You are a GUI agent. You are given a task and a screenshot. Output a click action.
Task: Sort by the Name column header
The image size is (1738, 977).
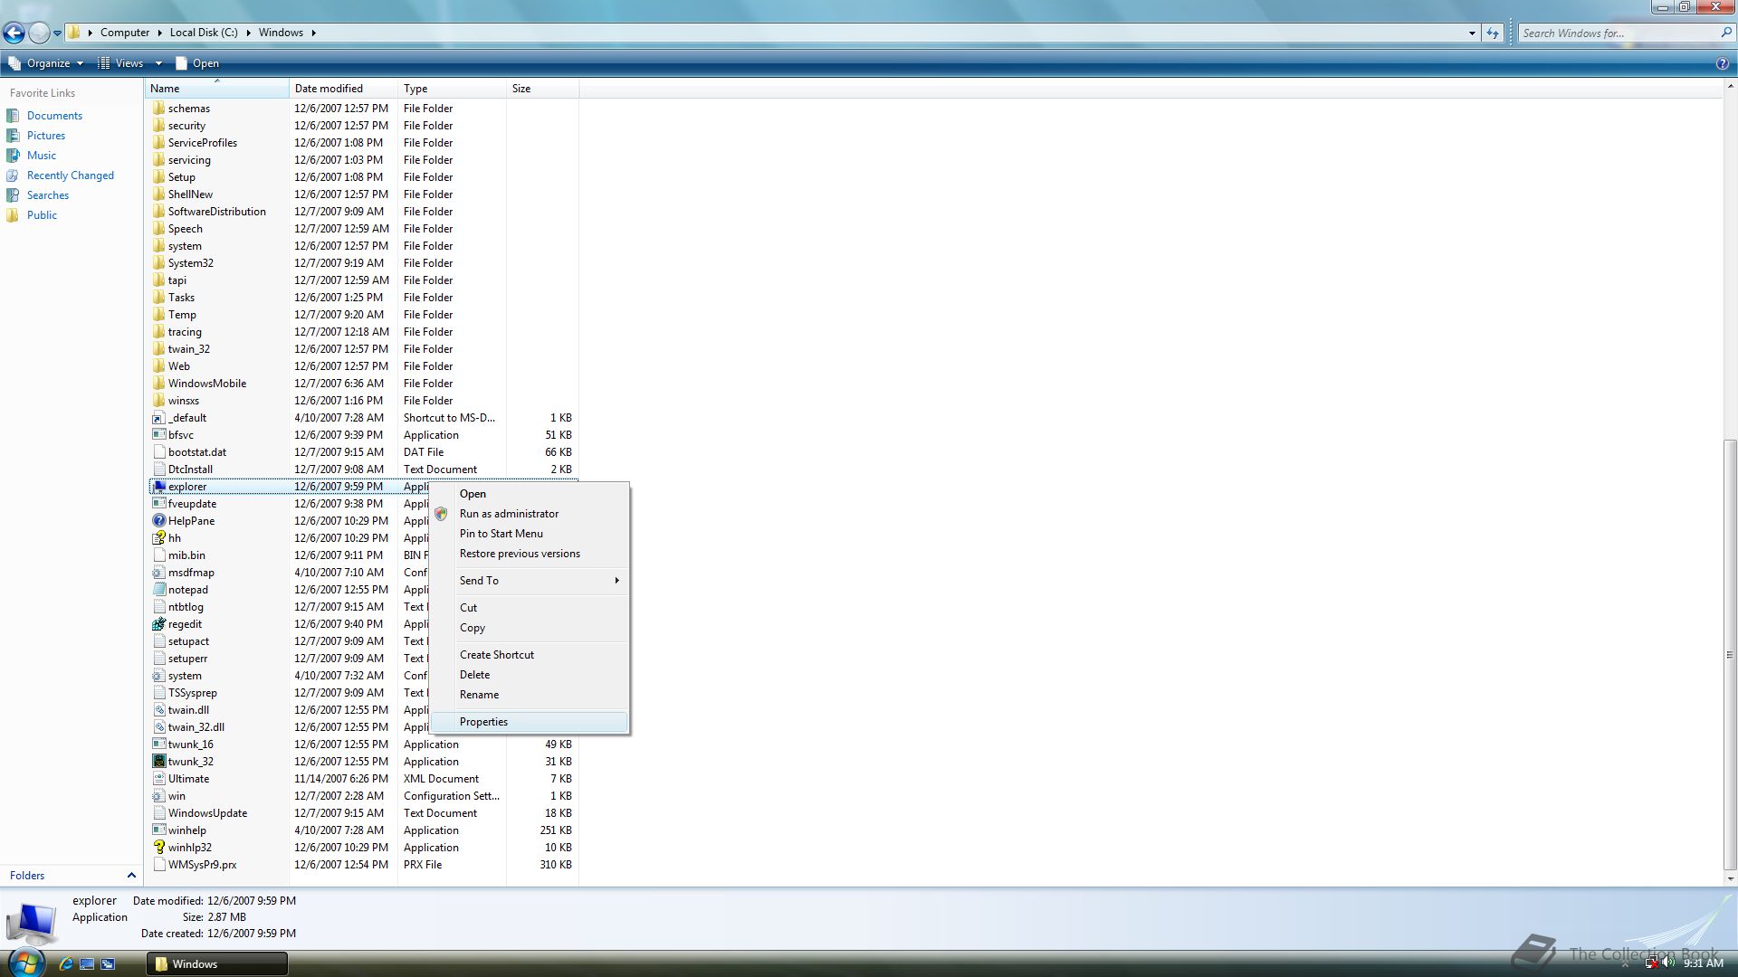point(216,89)
